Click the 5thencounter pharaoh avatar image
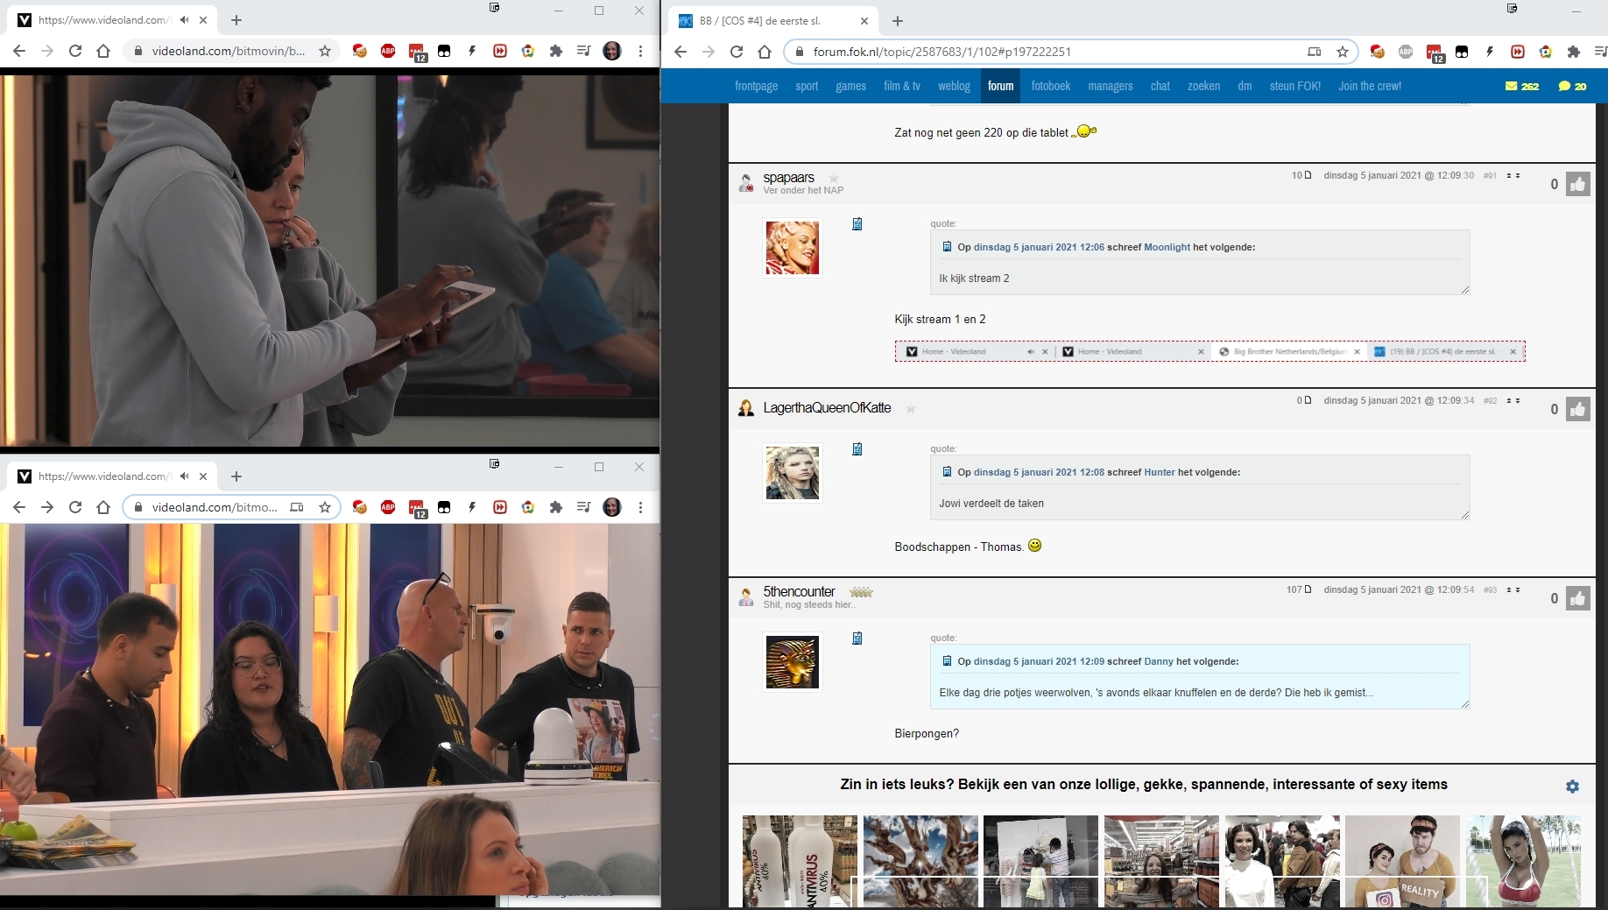 click(793, 662)
